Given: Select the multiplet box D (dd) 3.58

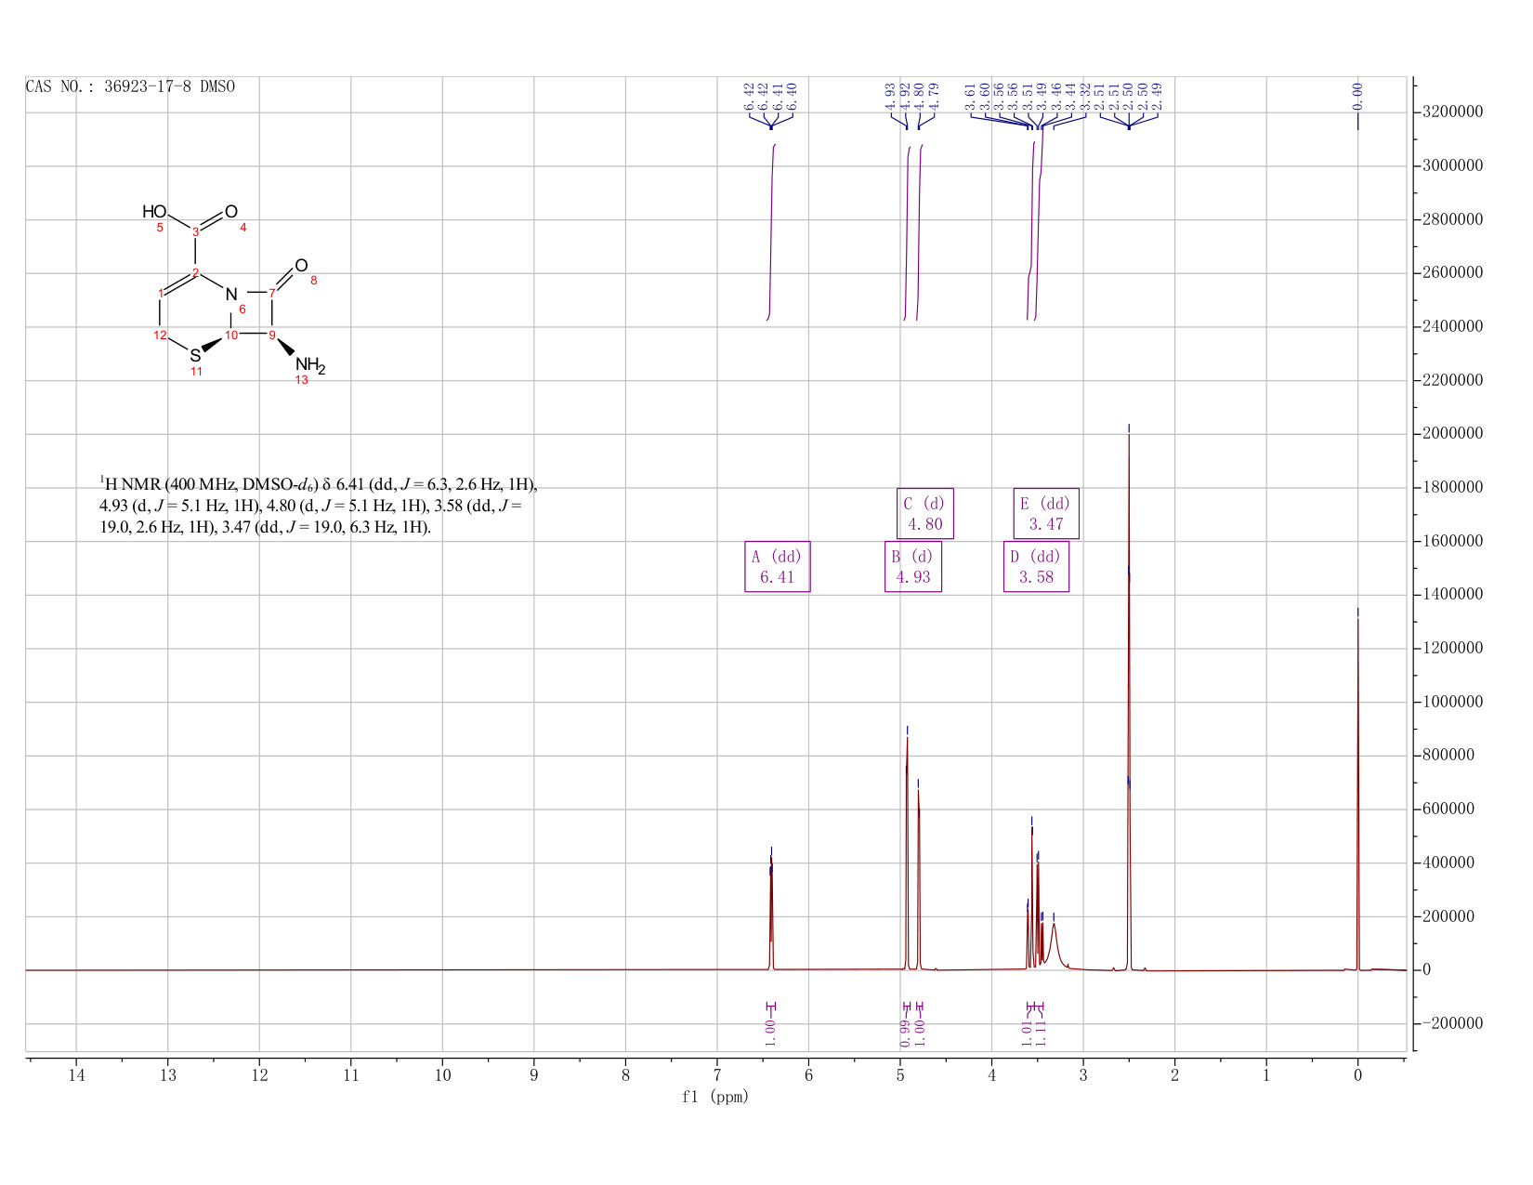Looking at the screenshot, I should [x=1036, y=567].
